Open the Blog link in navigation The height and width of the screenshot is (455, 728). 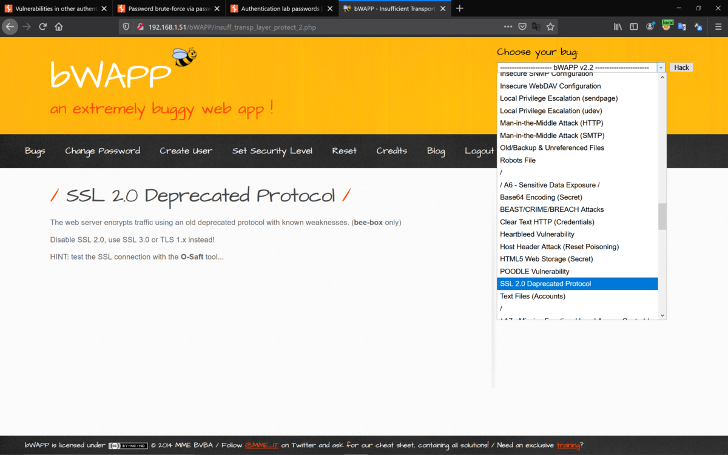(436, 151)
